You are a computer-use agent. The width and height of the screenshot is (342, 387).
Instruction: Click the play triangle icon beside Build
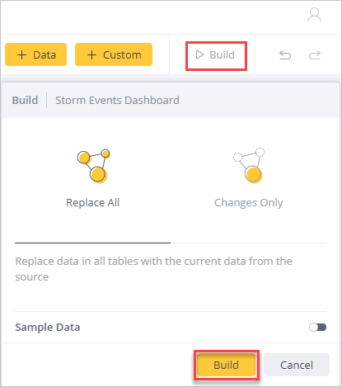point(199,54)
